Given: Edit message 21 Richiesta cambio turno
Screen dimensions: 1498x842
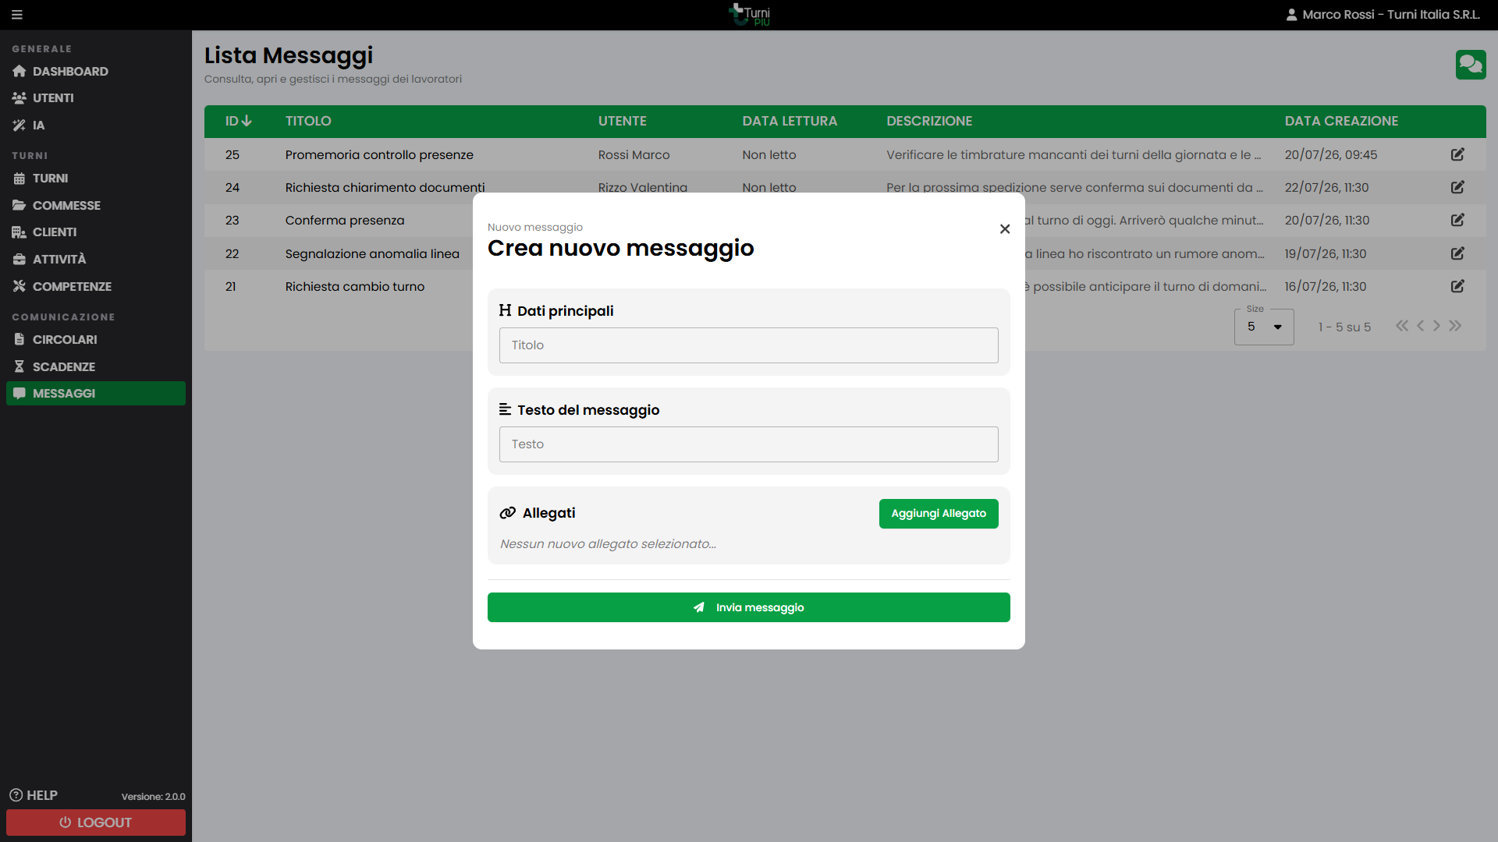Looking at the screenshot, I should [x=1457, y=286].
